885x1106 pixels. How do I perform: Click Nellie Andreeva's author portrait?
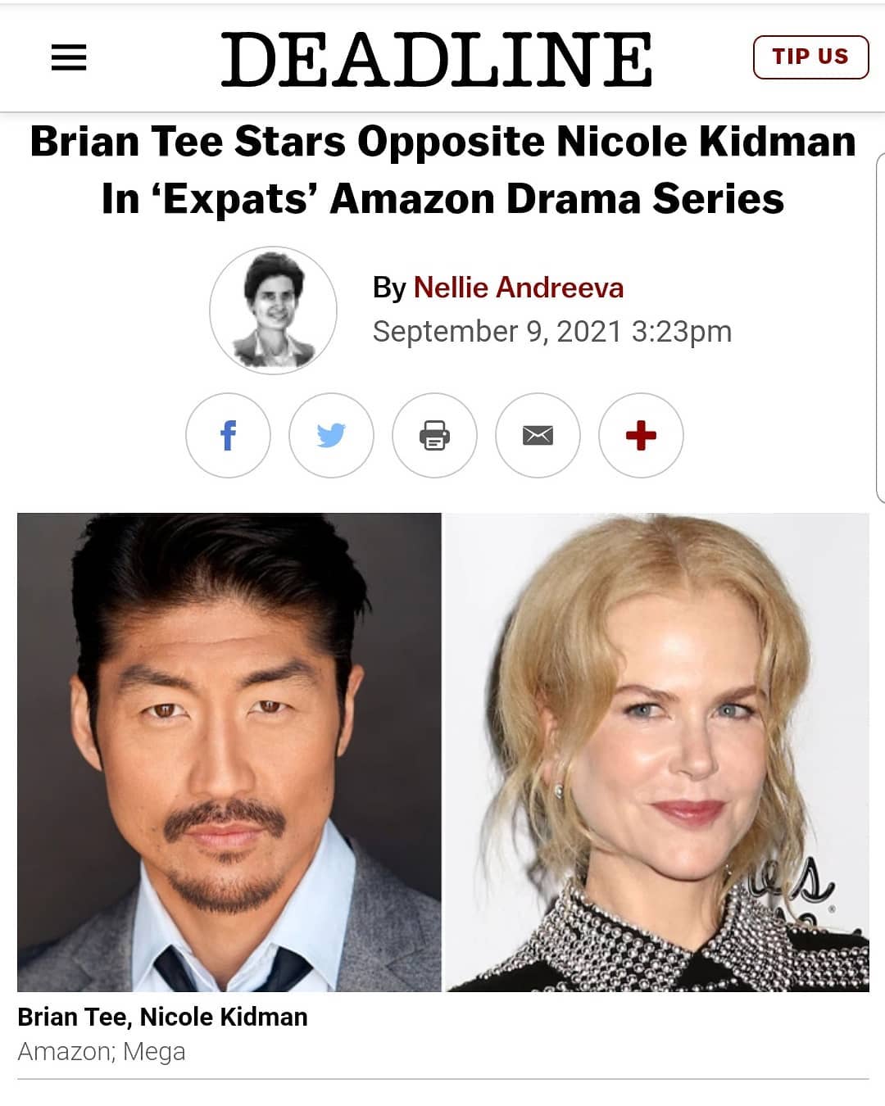pyautogui.click(x=273, y=310)
